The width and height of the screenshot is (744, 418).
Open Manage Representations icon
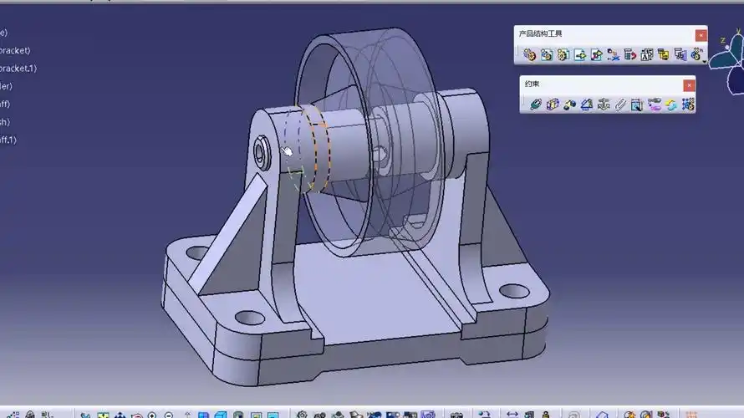click(680, 54)
